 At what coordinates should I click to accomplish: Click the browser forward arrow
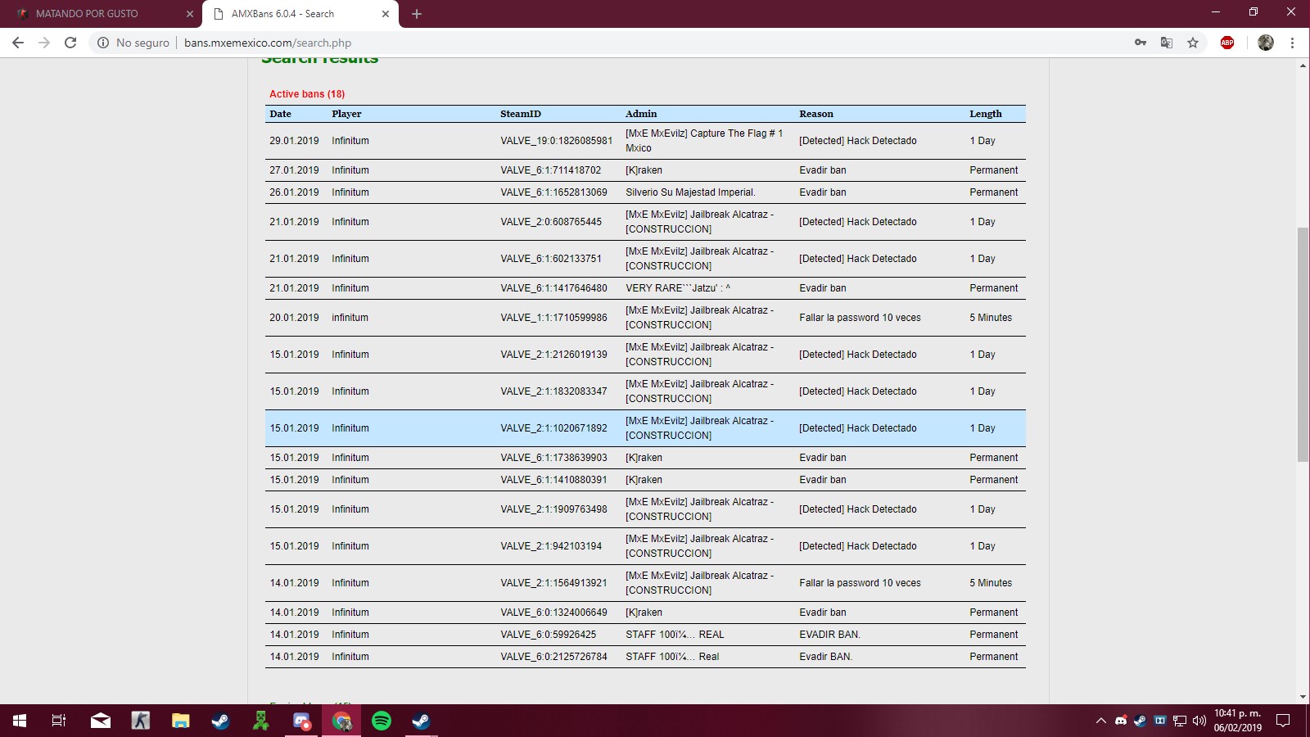click(44, 43)
